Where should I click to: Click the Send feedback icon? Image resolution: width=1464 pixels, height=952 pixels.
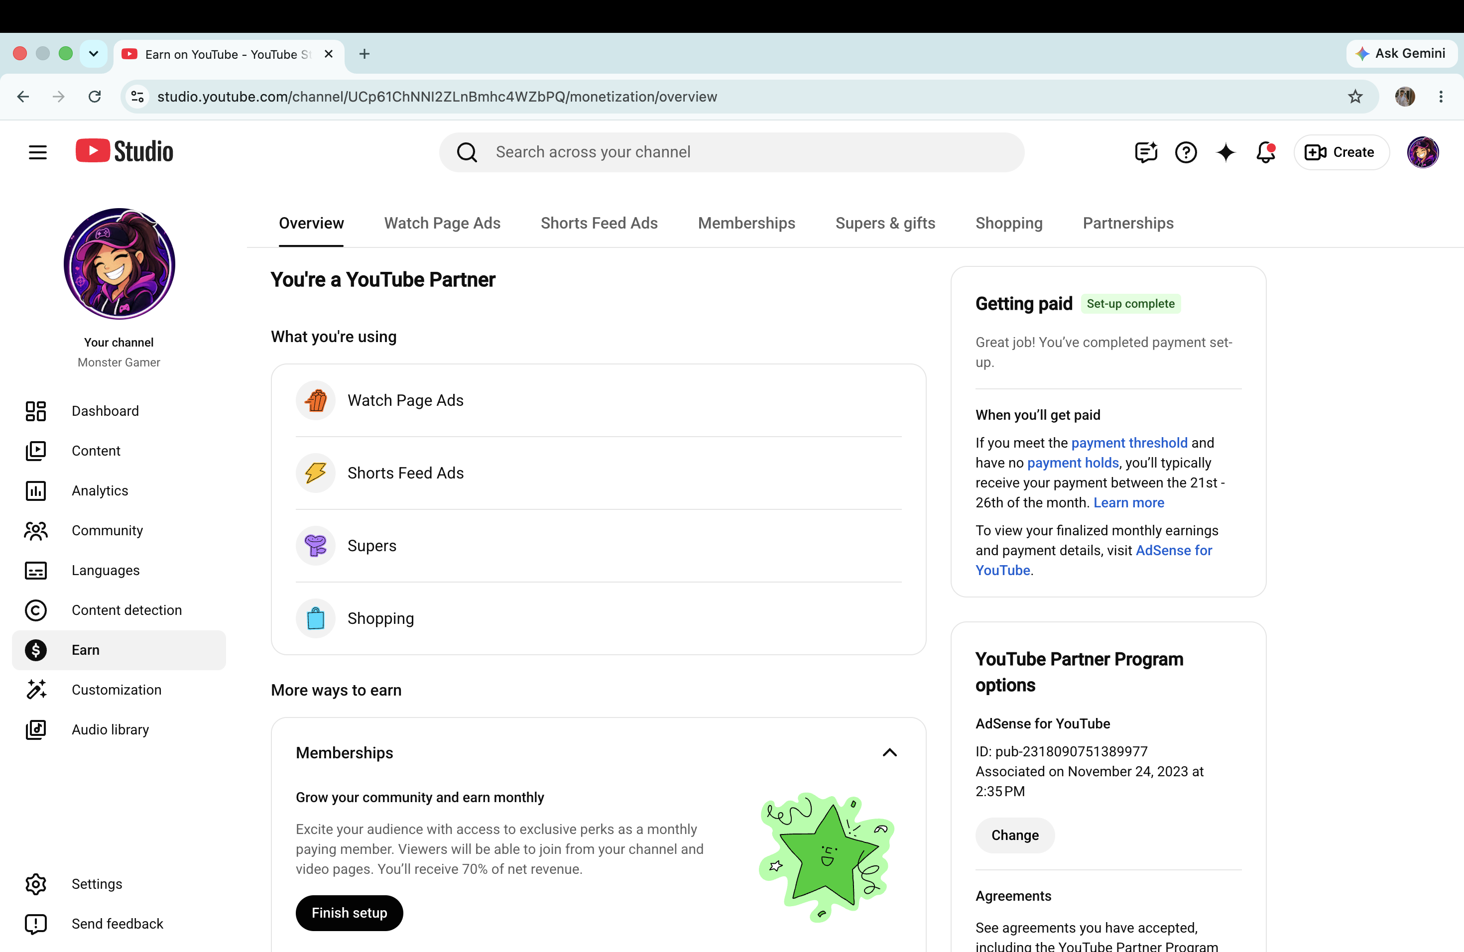point(36,924)
